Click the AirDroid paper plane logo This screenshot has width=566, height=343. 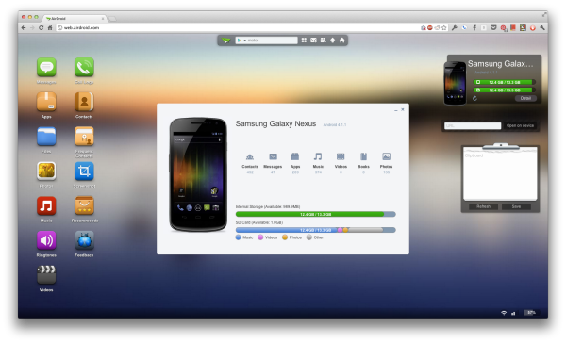[226, 41]
